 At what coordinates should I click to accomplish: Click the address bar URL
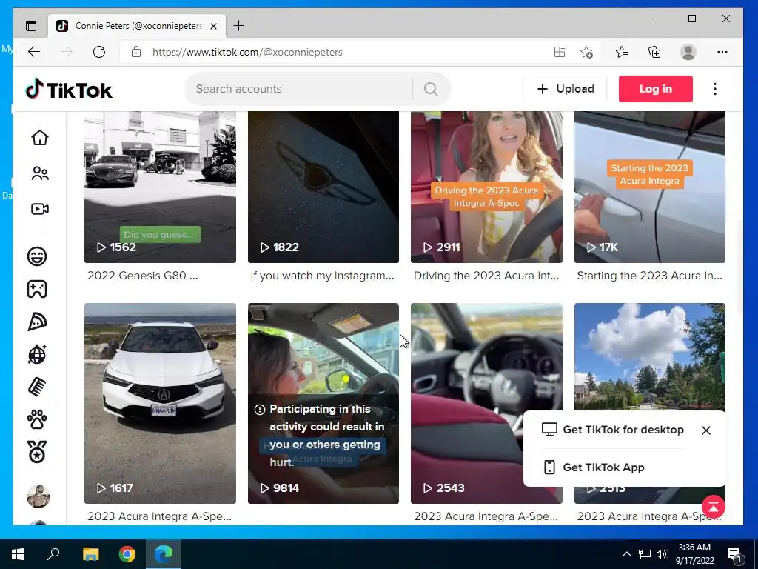coord(247,52)
